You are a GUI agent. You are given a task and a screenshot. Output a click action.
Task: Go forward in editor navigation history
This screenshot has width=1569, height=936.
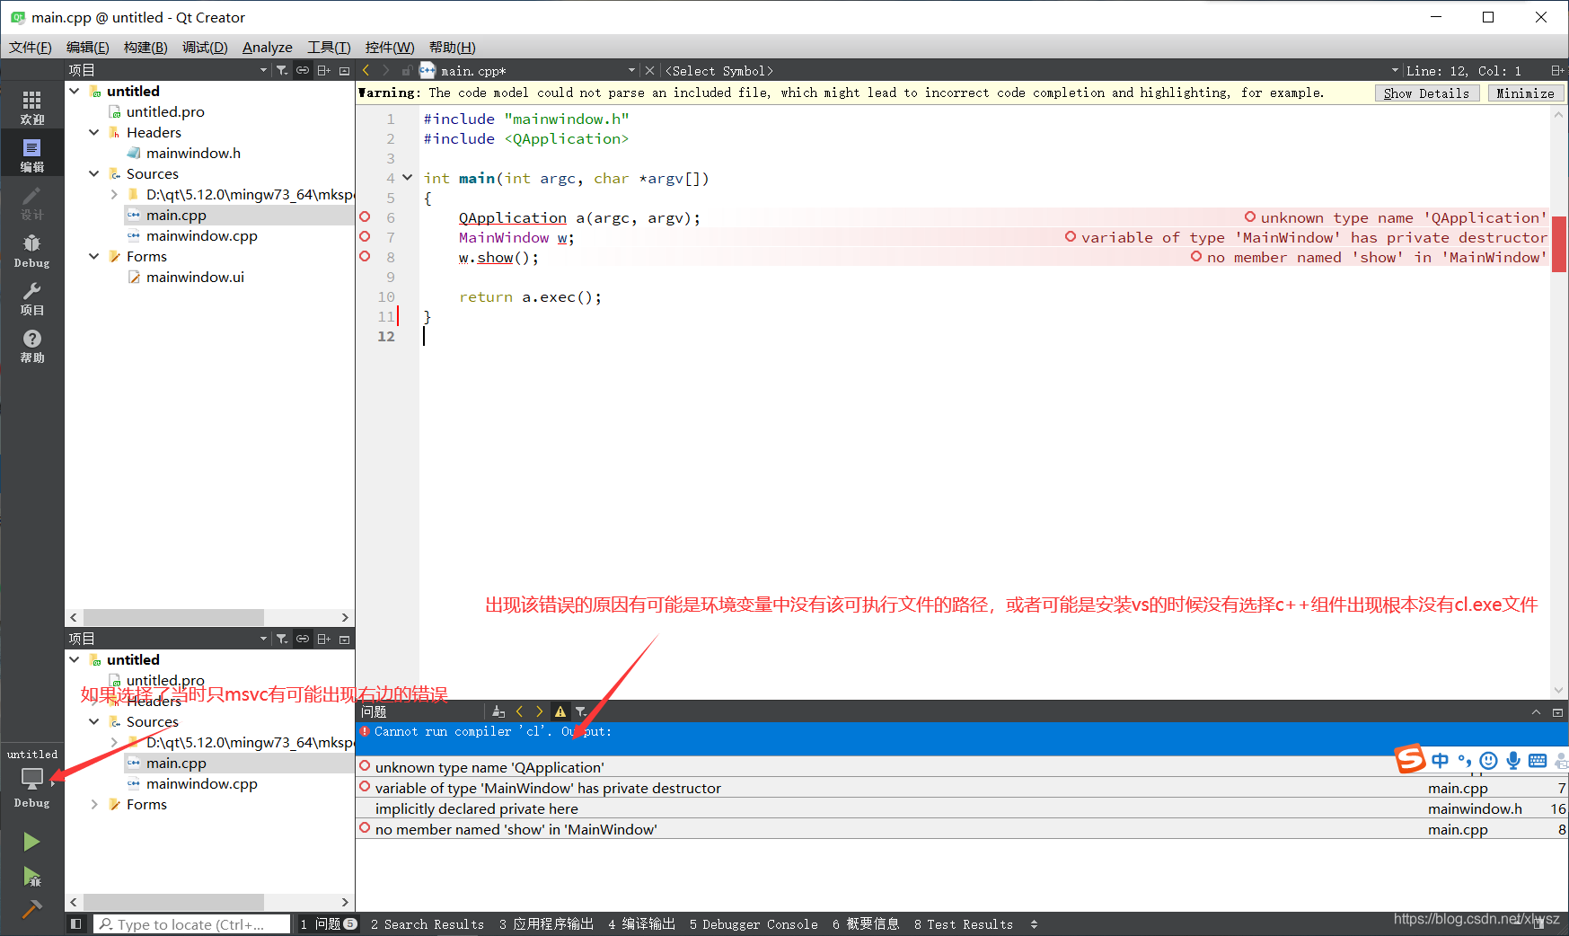click(386, 70)
